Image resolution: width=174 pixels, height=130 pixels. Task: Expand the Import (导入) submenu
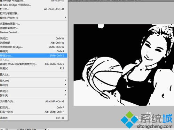tap(33, 81)
